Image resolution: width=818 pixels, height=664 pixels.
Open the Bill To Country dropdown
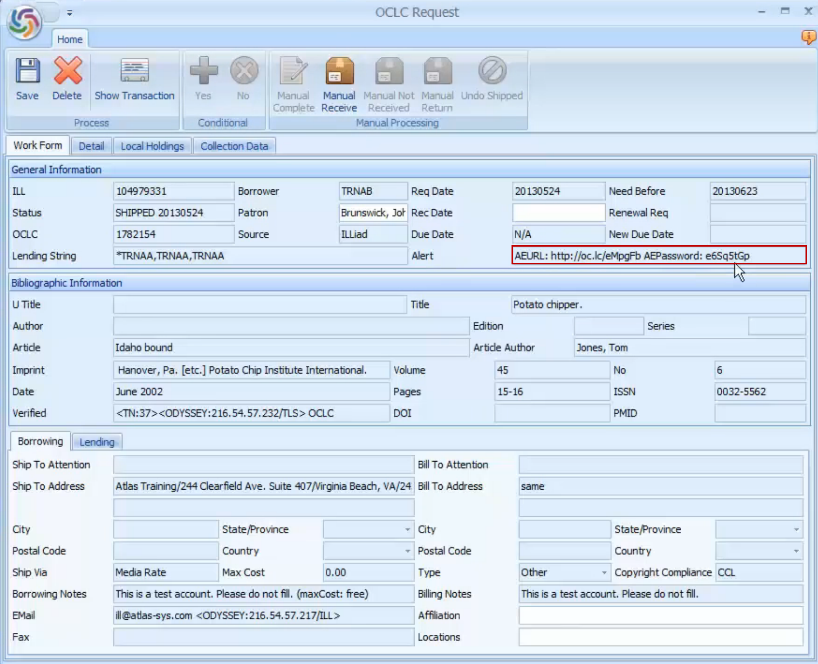(796, 551)
